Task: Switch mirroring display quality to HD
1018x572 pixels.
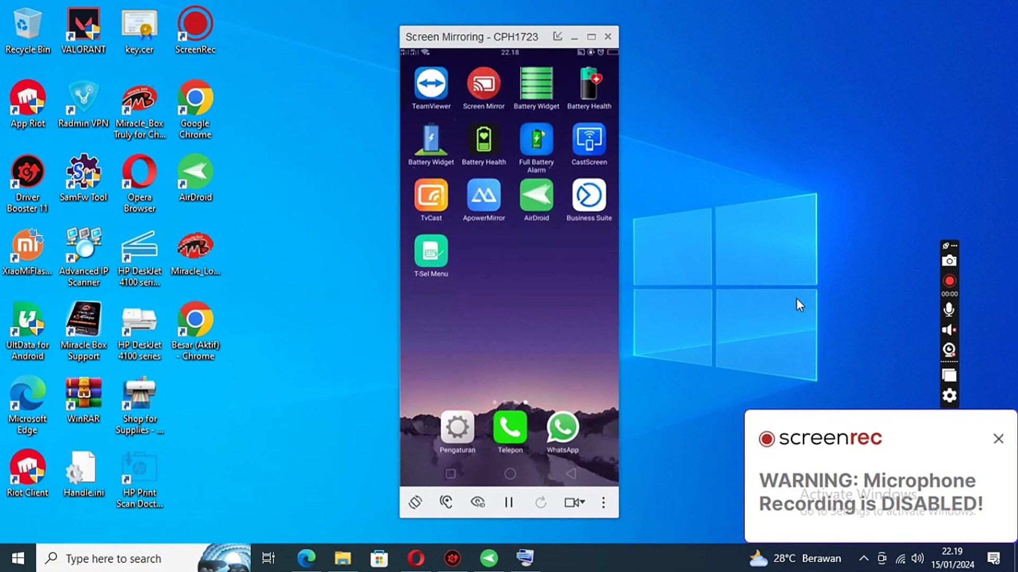Action: coord(478,502)
